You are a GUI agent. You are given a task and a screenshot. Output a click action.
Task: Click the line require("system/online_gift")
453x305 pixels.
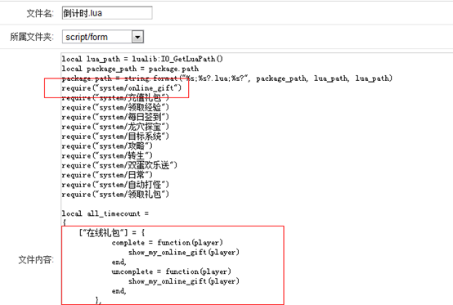tap(121, 87)
